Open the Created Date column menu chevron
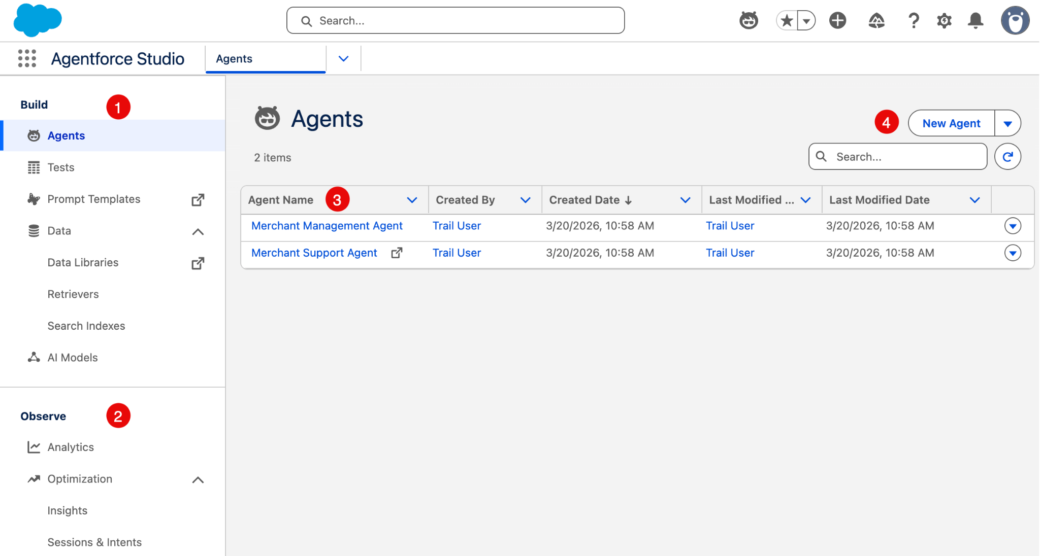1040x556 pixels. click(x=686, y=200)
